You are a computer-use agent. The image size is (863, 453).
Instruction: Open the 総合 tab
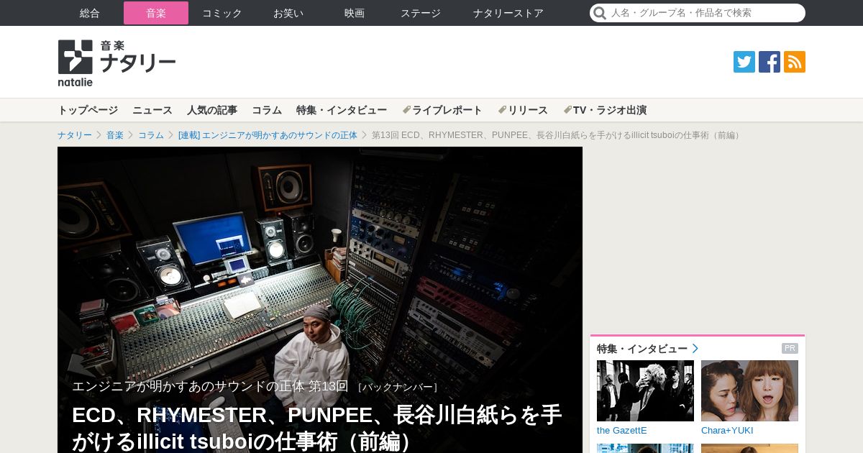click(90, 13)
